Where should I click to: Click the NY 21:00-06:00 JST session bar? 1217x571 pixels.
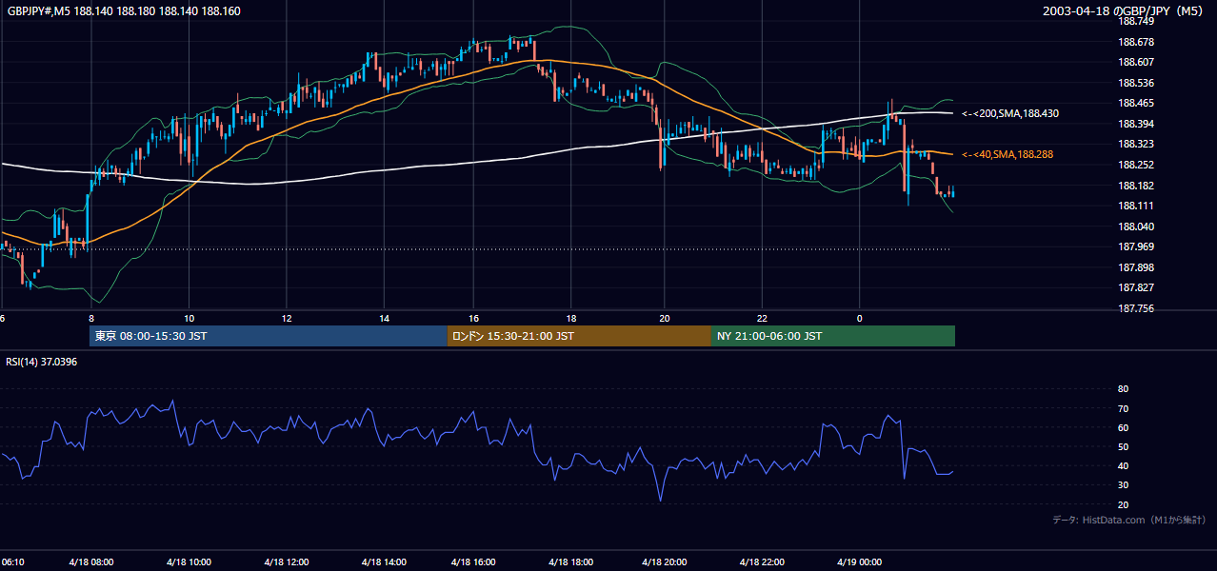(x=833, y=336)
